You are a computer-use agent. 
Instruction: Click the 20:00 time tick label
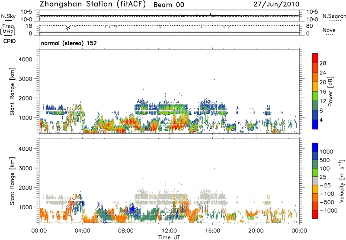(x=256, y=231)
